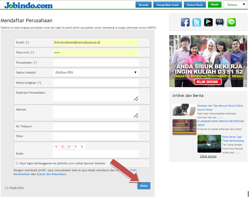This screenshot has width=249, height=197.
Task: Open the water droplet article thumbnail
Action: click(x=209, y=144)
